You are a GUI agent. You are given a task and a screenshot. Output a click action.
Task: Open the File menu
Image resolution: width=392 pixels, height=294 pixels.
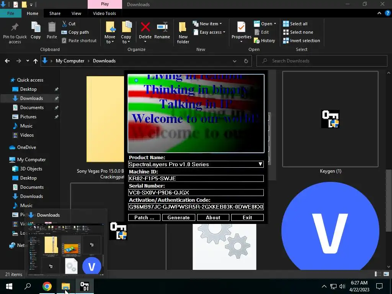(10, 13)
